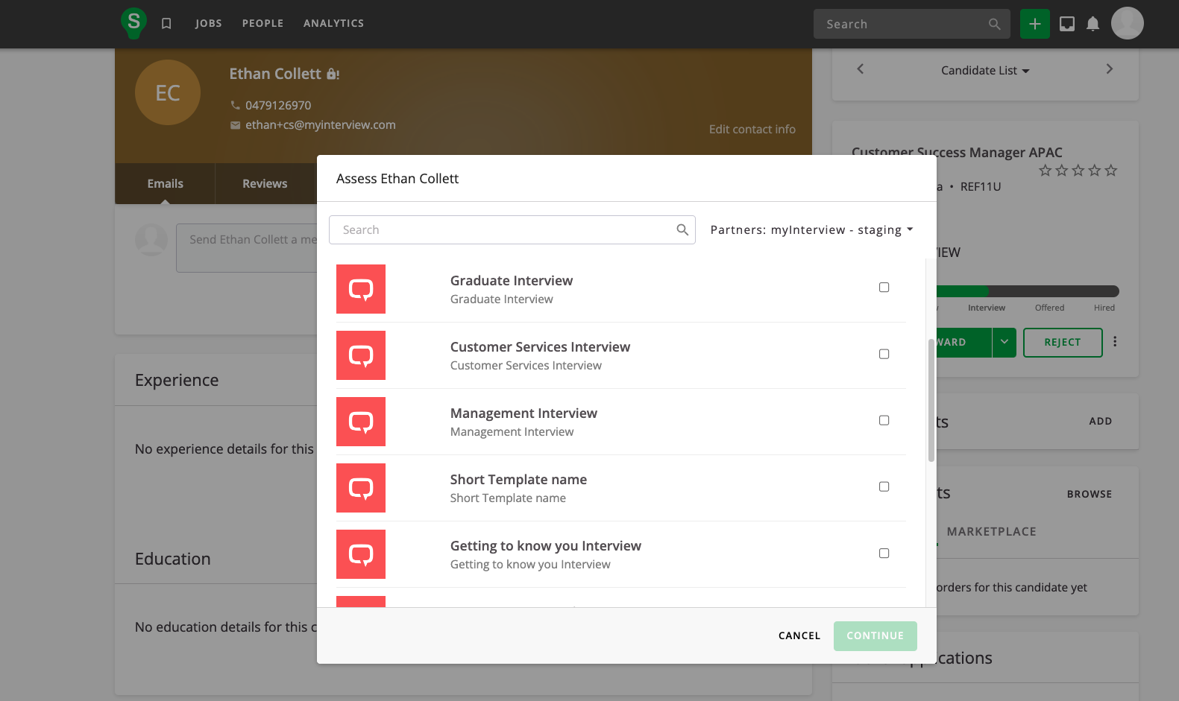
Task: Expand the Partners: myInterview - staging dropdown
Action: [x=811, y=230]
